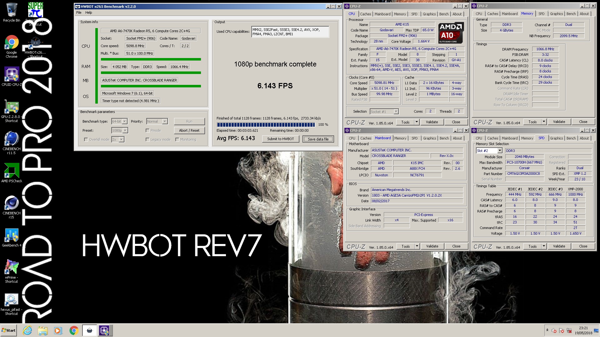This screenshot has height=337, width=600.
Task: Open the HWBOT x265 desktop shortcut
Action: tap(35, 47)
